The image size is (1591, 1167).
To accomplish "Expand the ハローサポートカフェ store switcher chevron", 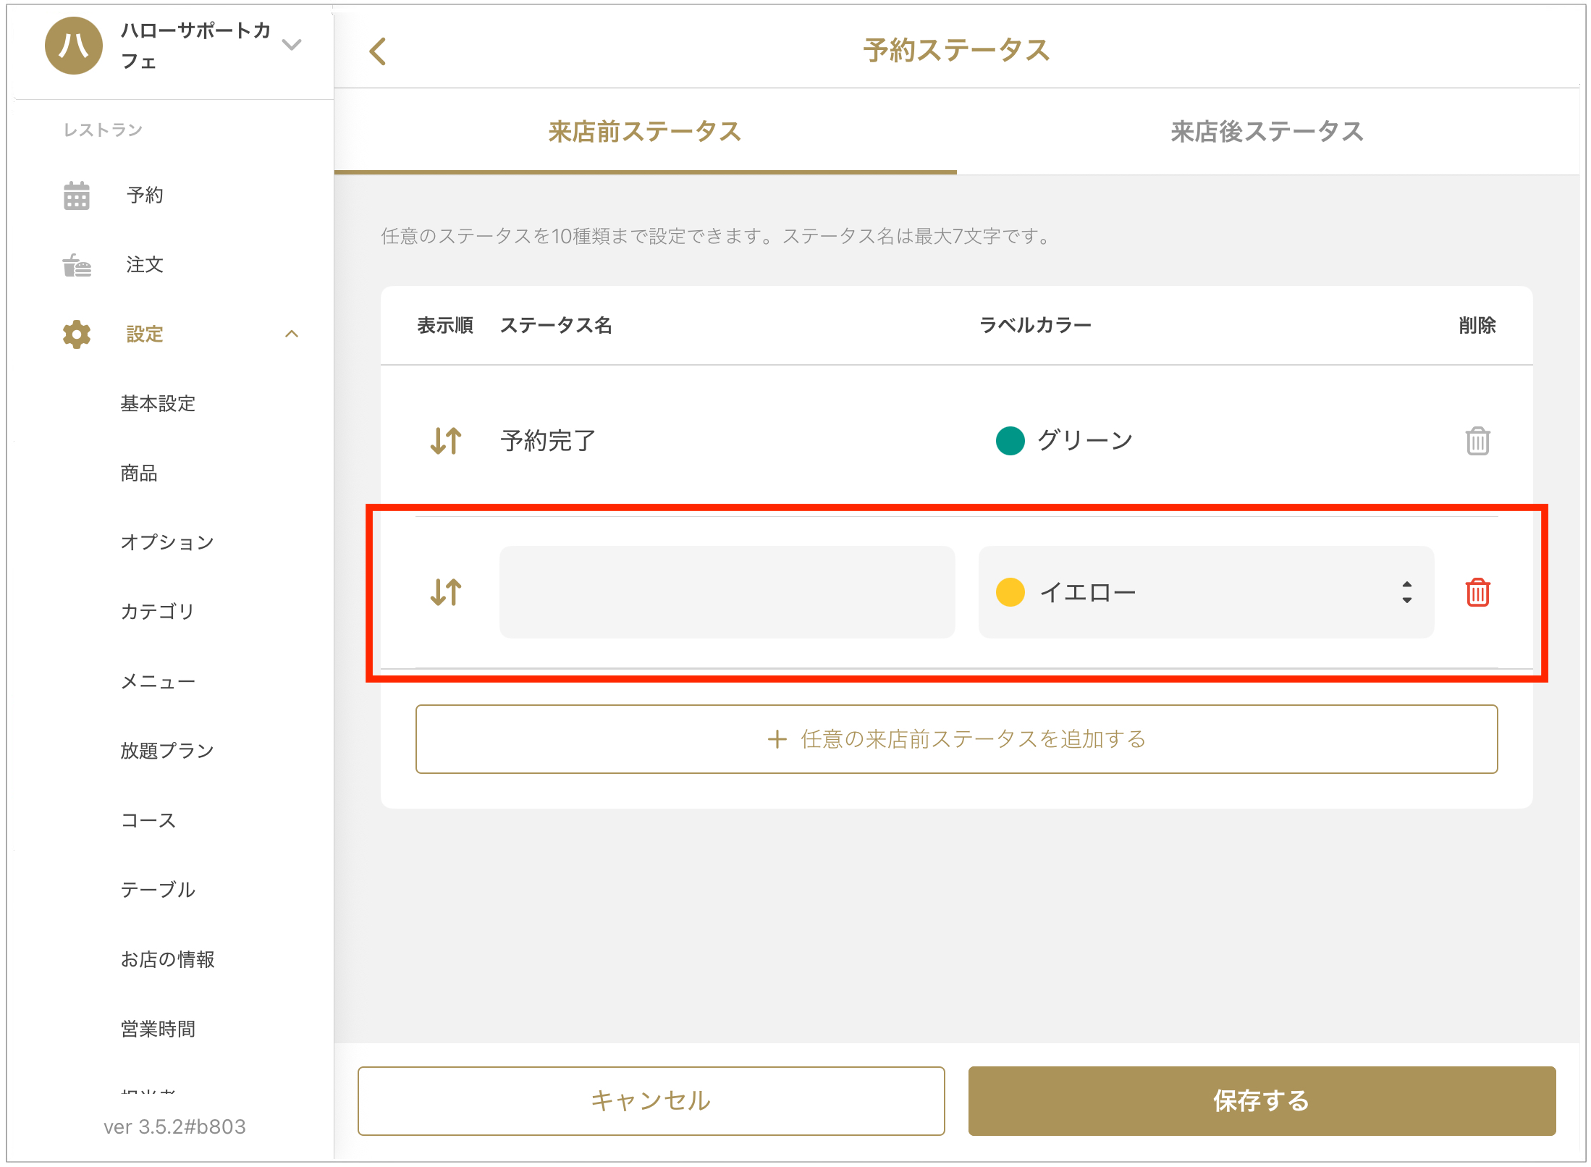I will (292, 45).
